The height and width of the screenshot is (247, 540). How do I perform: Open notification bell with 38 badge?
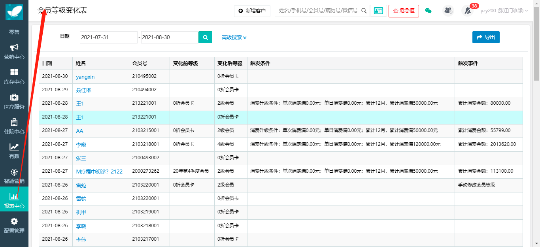(x=468, y=11)
